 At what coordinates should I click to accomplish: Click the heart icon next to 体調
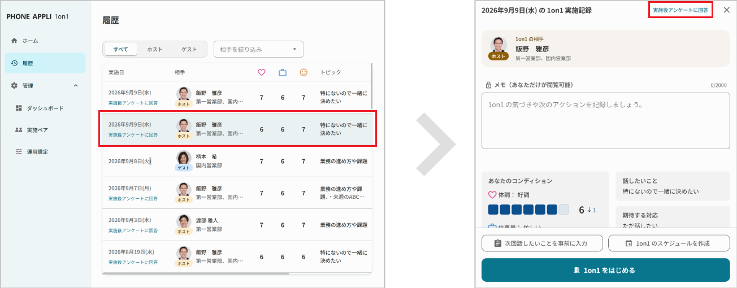coord(492,195)
